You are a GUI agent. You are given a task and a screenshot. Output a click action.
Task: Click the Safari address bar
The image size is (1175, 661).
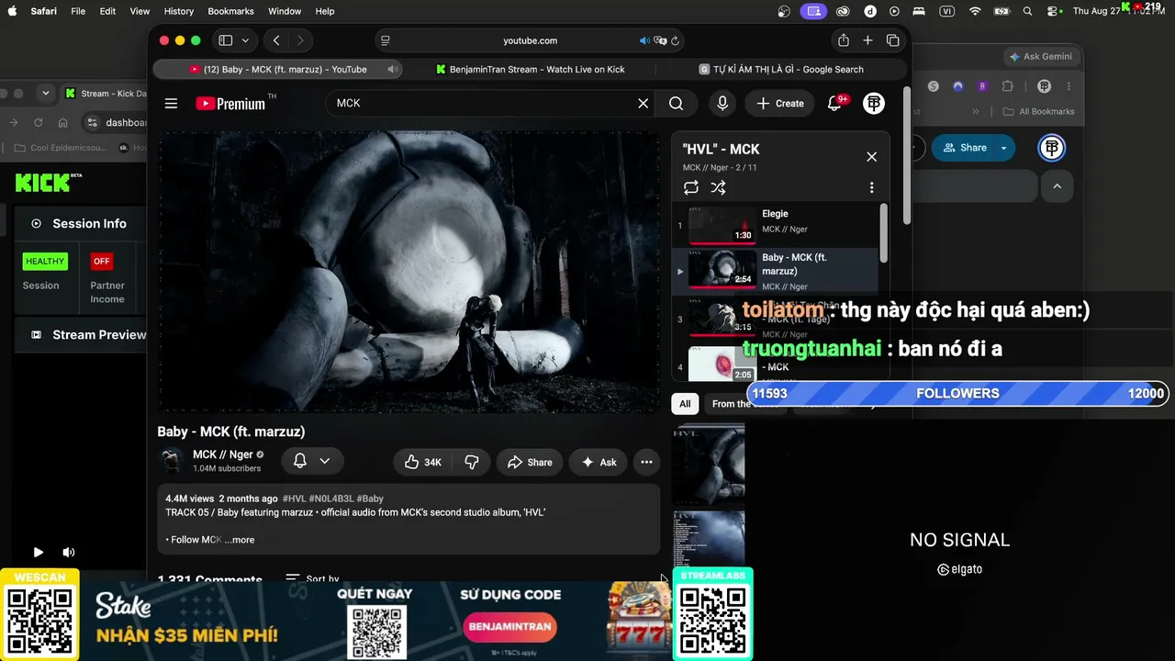point(530,40)
